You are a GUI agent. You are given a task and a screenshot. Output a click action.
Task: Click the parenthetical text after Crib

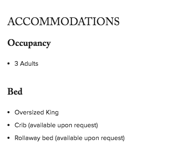click(x=63, y=125)
